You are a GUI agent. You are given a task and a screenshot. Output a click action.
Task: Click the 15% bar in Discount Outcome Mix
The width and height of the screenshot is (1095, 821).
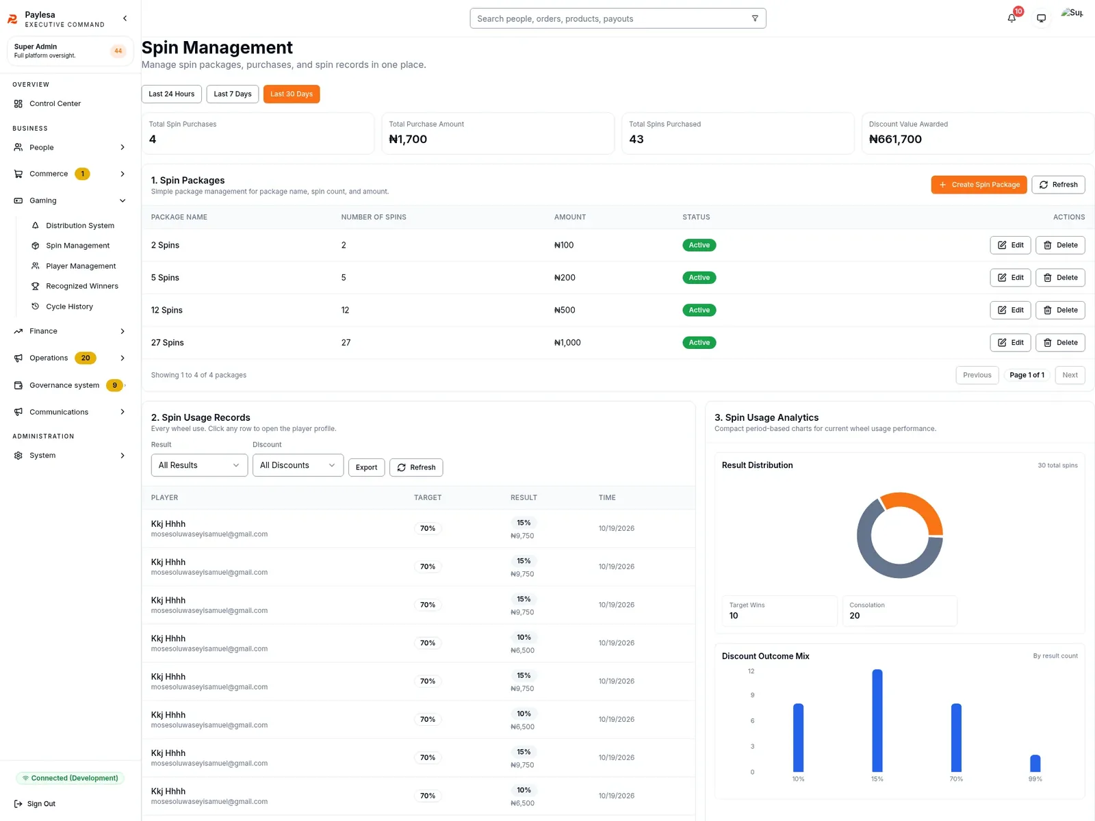877,720
